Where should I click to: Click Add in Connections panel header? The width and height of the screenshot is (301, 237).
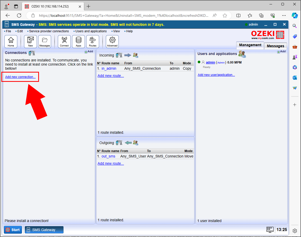(x=89, y=52)
